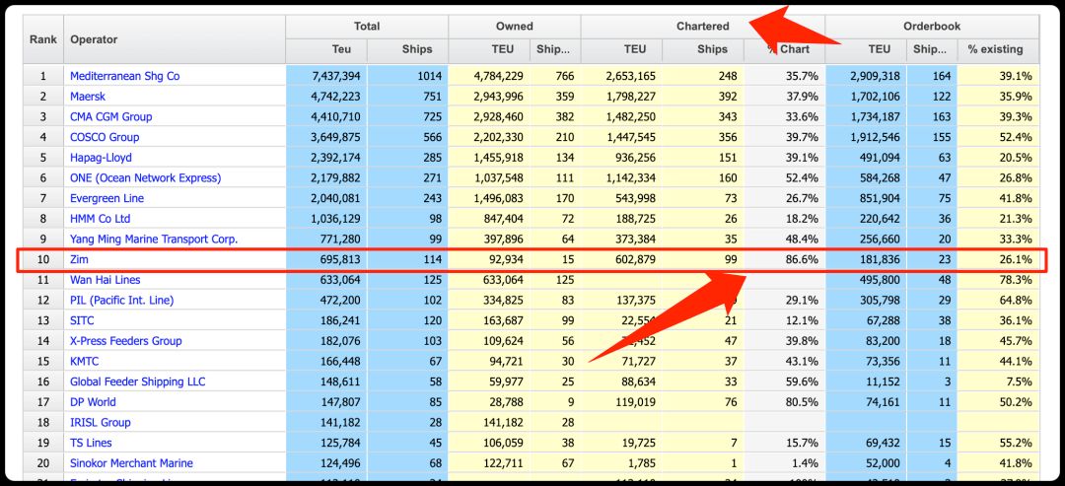The image size is (1065, 486).
Task: Open the DP World link
Action: click(93, 402)
